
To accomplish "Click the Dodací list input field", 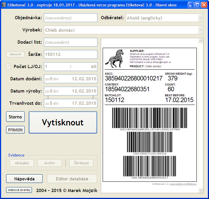I will [x=71, y=42].
